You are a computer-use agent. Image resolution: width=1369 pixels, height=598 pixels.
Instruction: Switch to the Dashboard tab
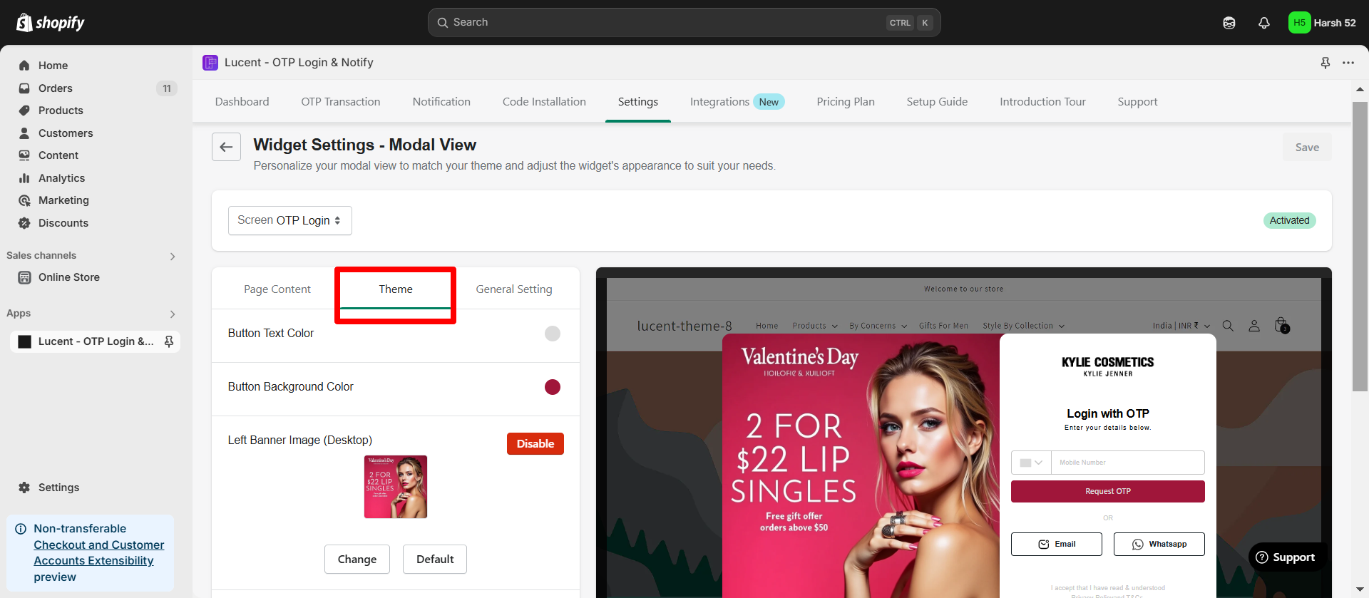[242, 102]
